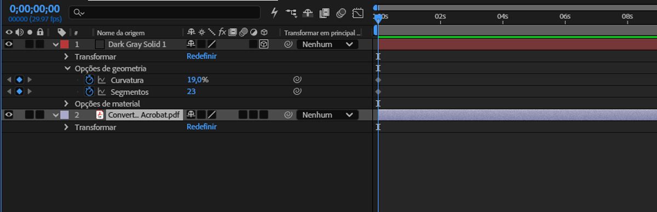Viewport: 657px width, 212px height.
Task: Click the audio speaker column header icon
Action: click(x=19, y=32)
